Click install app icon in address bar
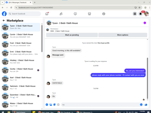 (136, 8)
